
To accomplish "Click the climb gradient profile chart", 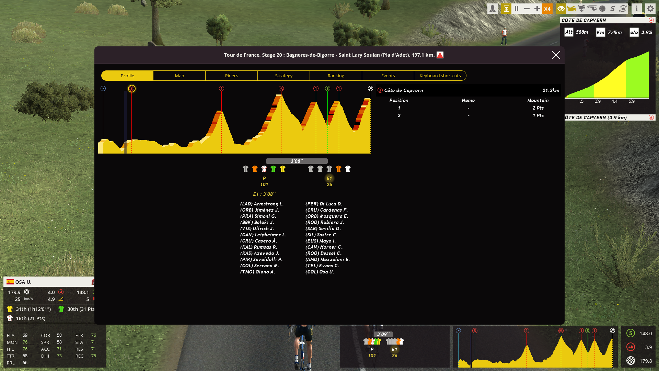I will (x=607, y=74).
